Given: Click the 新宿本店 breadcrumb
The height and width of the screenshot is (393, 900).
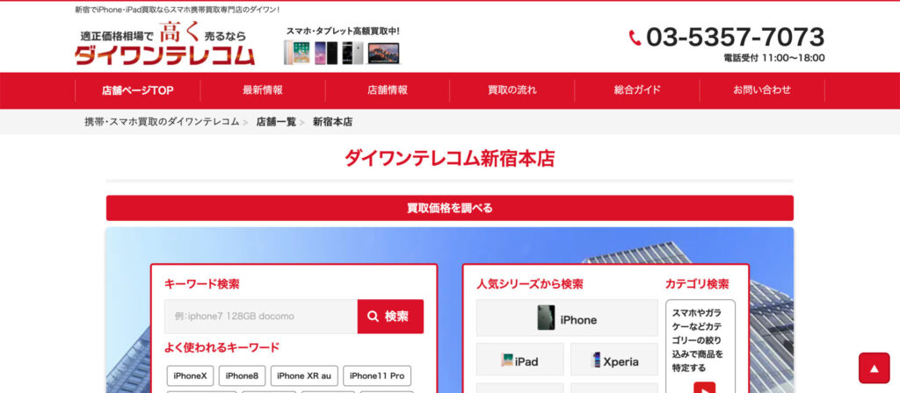Looking at the screenshot, I should pos(332,121).
